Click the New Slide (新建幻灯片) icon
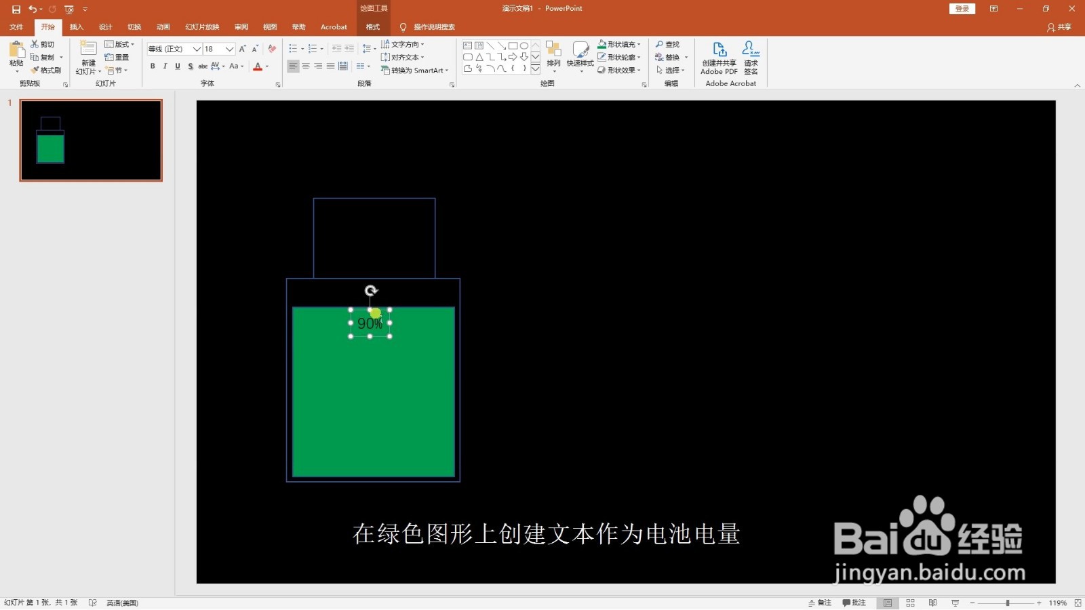 pyautogui.click(x=88, y=48)
